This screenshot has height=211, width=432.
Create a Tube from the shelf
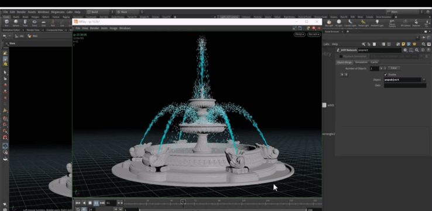25,23
